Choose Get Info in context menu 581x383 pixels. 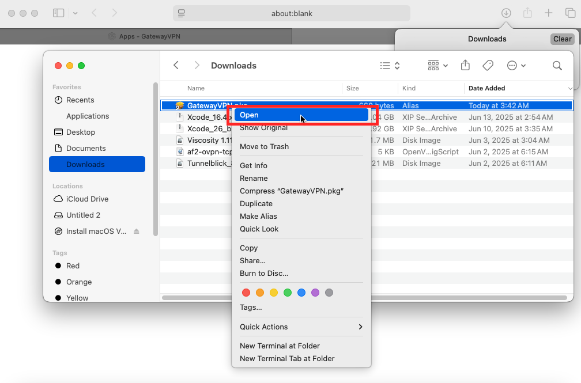(x=301, y=165)
